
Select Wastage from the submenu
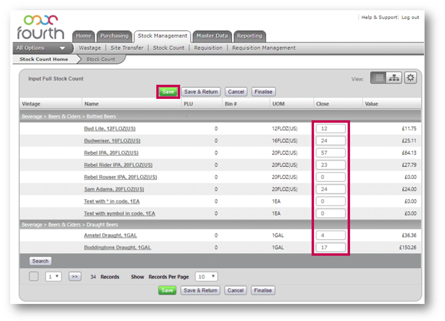[90, 48]
